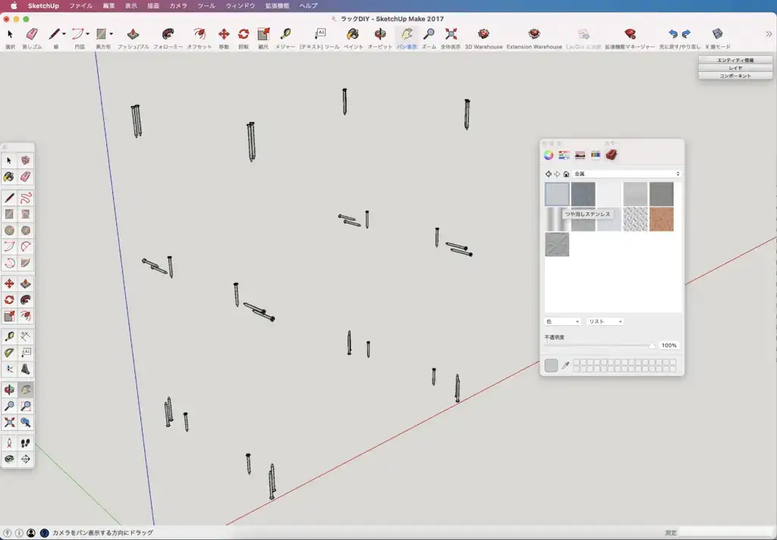Activate the Look Around eye tool
The height and width of the screenshot is (540, 777).
tap(9, 460)
